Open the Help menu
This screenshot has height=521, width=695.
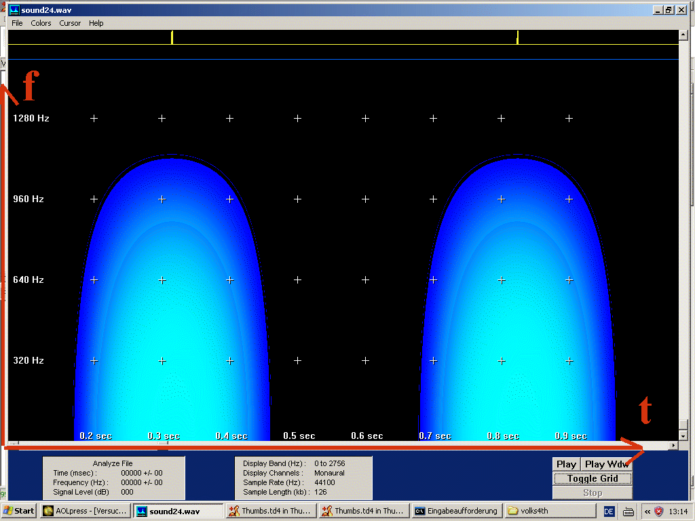pos(96,23)
